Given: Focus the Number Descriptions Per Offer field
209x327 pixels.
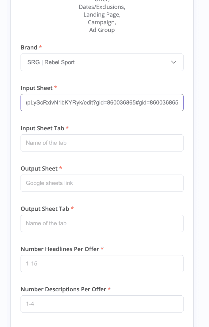Looking at the screenshot, I should point(102,304).
